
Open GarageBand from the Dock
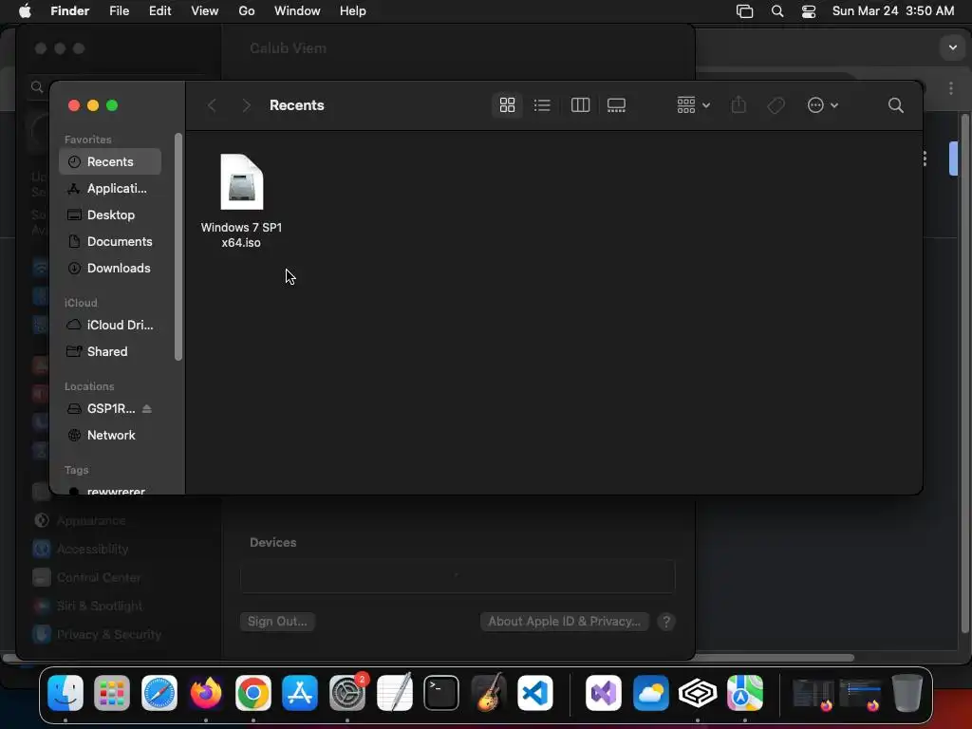[489, 693]
